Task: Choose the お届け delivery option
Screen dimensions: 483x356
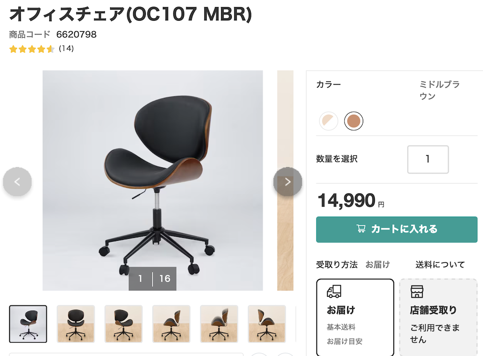Action: [355, 317]
